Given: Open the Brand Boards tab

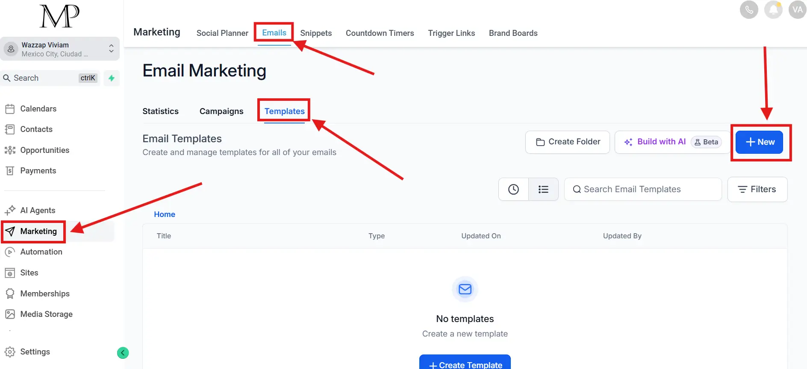Looking at the screenshot, I should tap(513, 33).
